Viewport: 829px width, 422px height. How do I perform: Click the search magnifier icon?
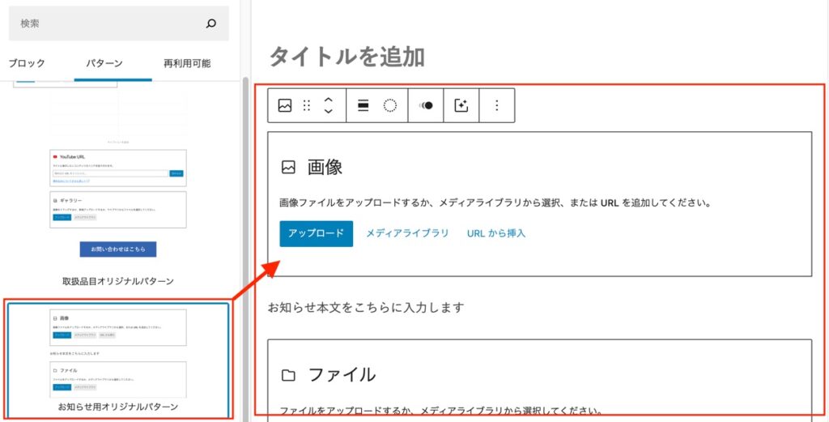[211, 23]
